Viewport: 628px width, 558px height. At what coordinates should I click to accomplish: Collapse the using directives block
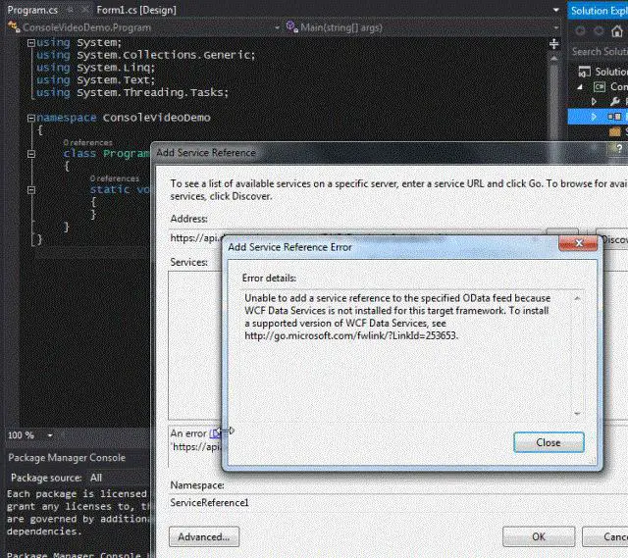tap(31, 42)
